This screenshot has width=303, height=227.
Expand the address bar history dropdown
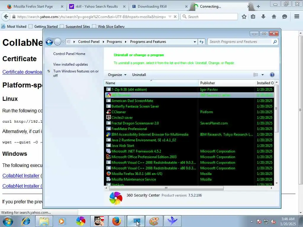click(195, 42)
